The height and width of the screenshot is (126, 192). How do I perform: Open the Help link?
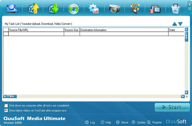point(106,122)
